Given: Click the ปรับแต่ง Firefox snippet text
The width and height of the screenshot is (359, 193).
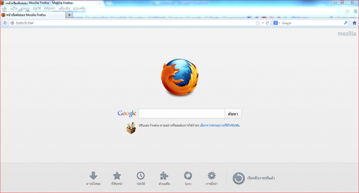Looking at the screenshot, I should (x=169, y=125).
